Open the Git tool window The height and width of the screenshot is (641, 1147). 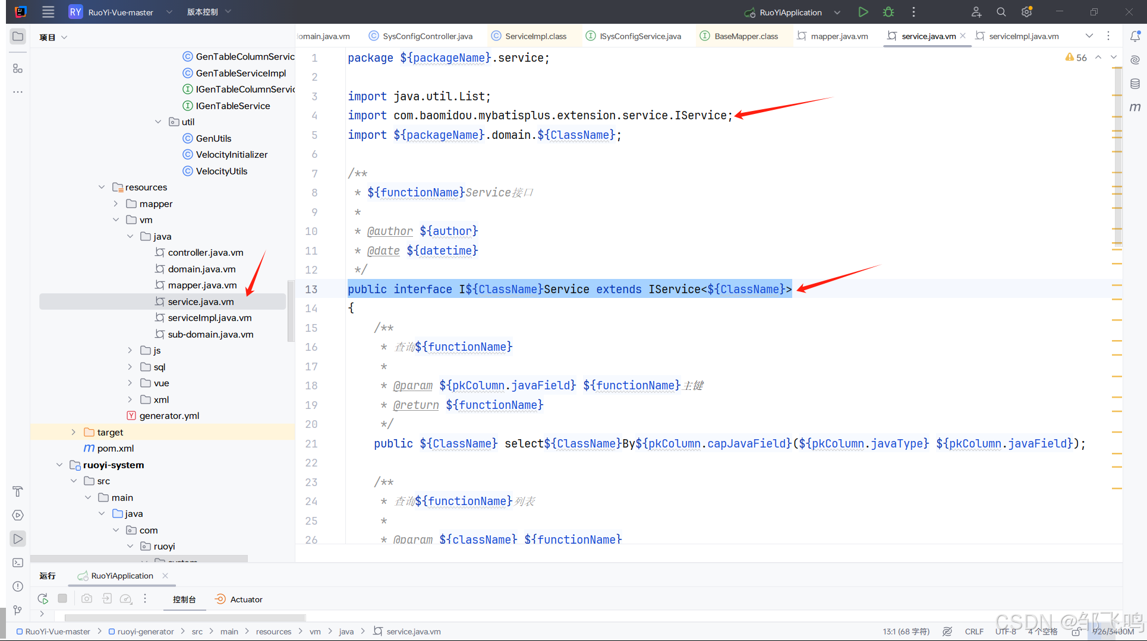[x=18, y=610]
